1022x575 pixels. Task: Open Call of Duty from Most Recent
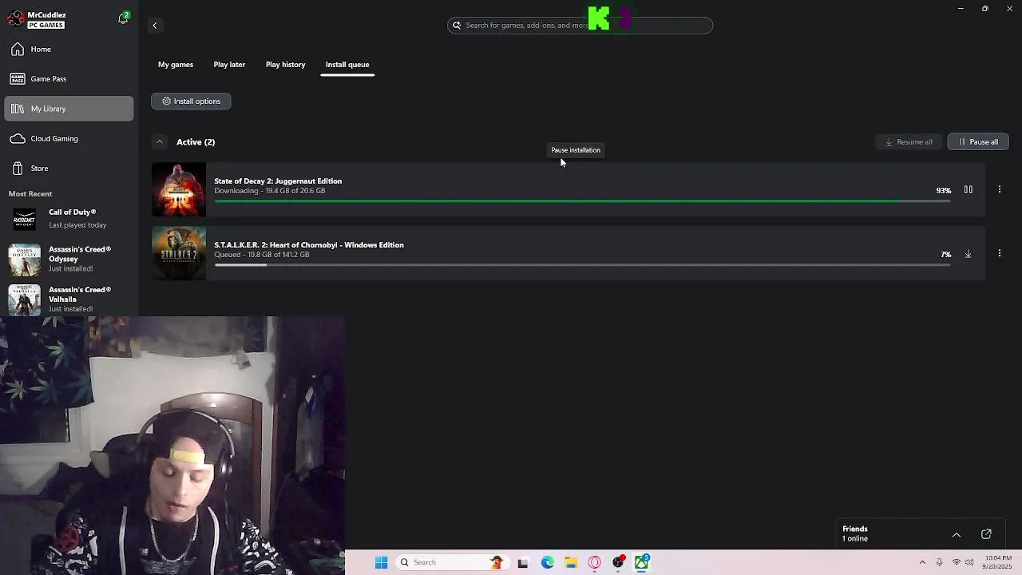point(69,219)
